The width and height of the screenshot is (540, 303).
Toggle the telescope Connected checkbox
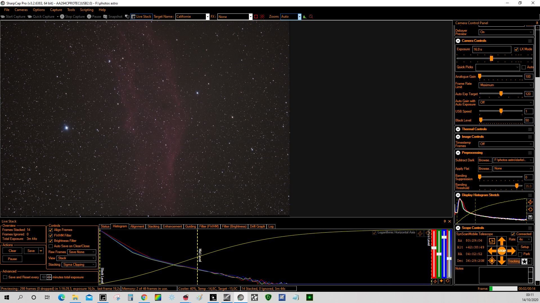513,234
